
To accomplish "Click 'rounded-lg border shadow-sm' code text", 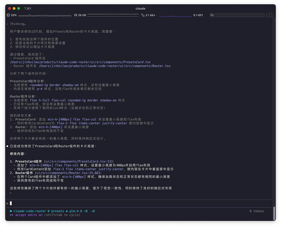I will [x=54, y=85].
